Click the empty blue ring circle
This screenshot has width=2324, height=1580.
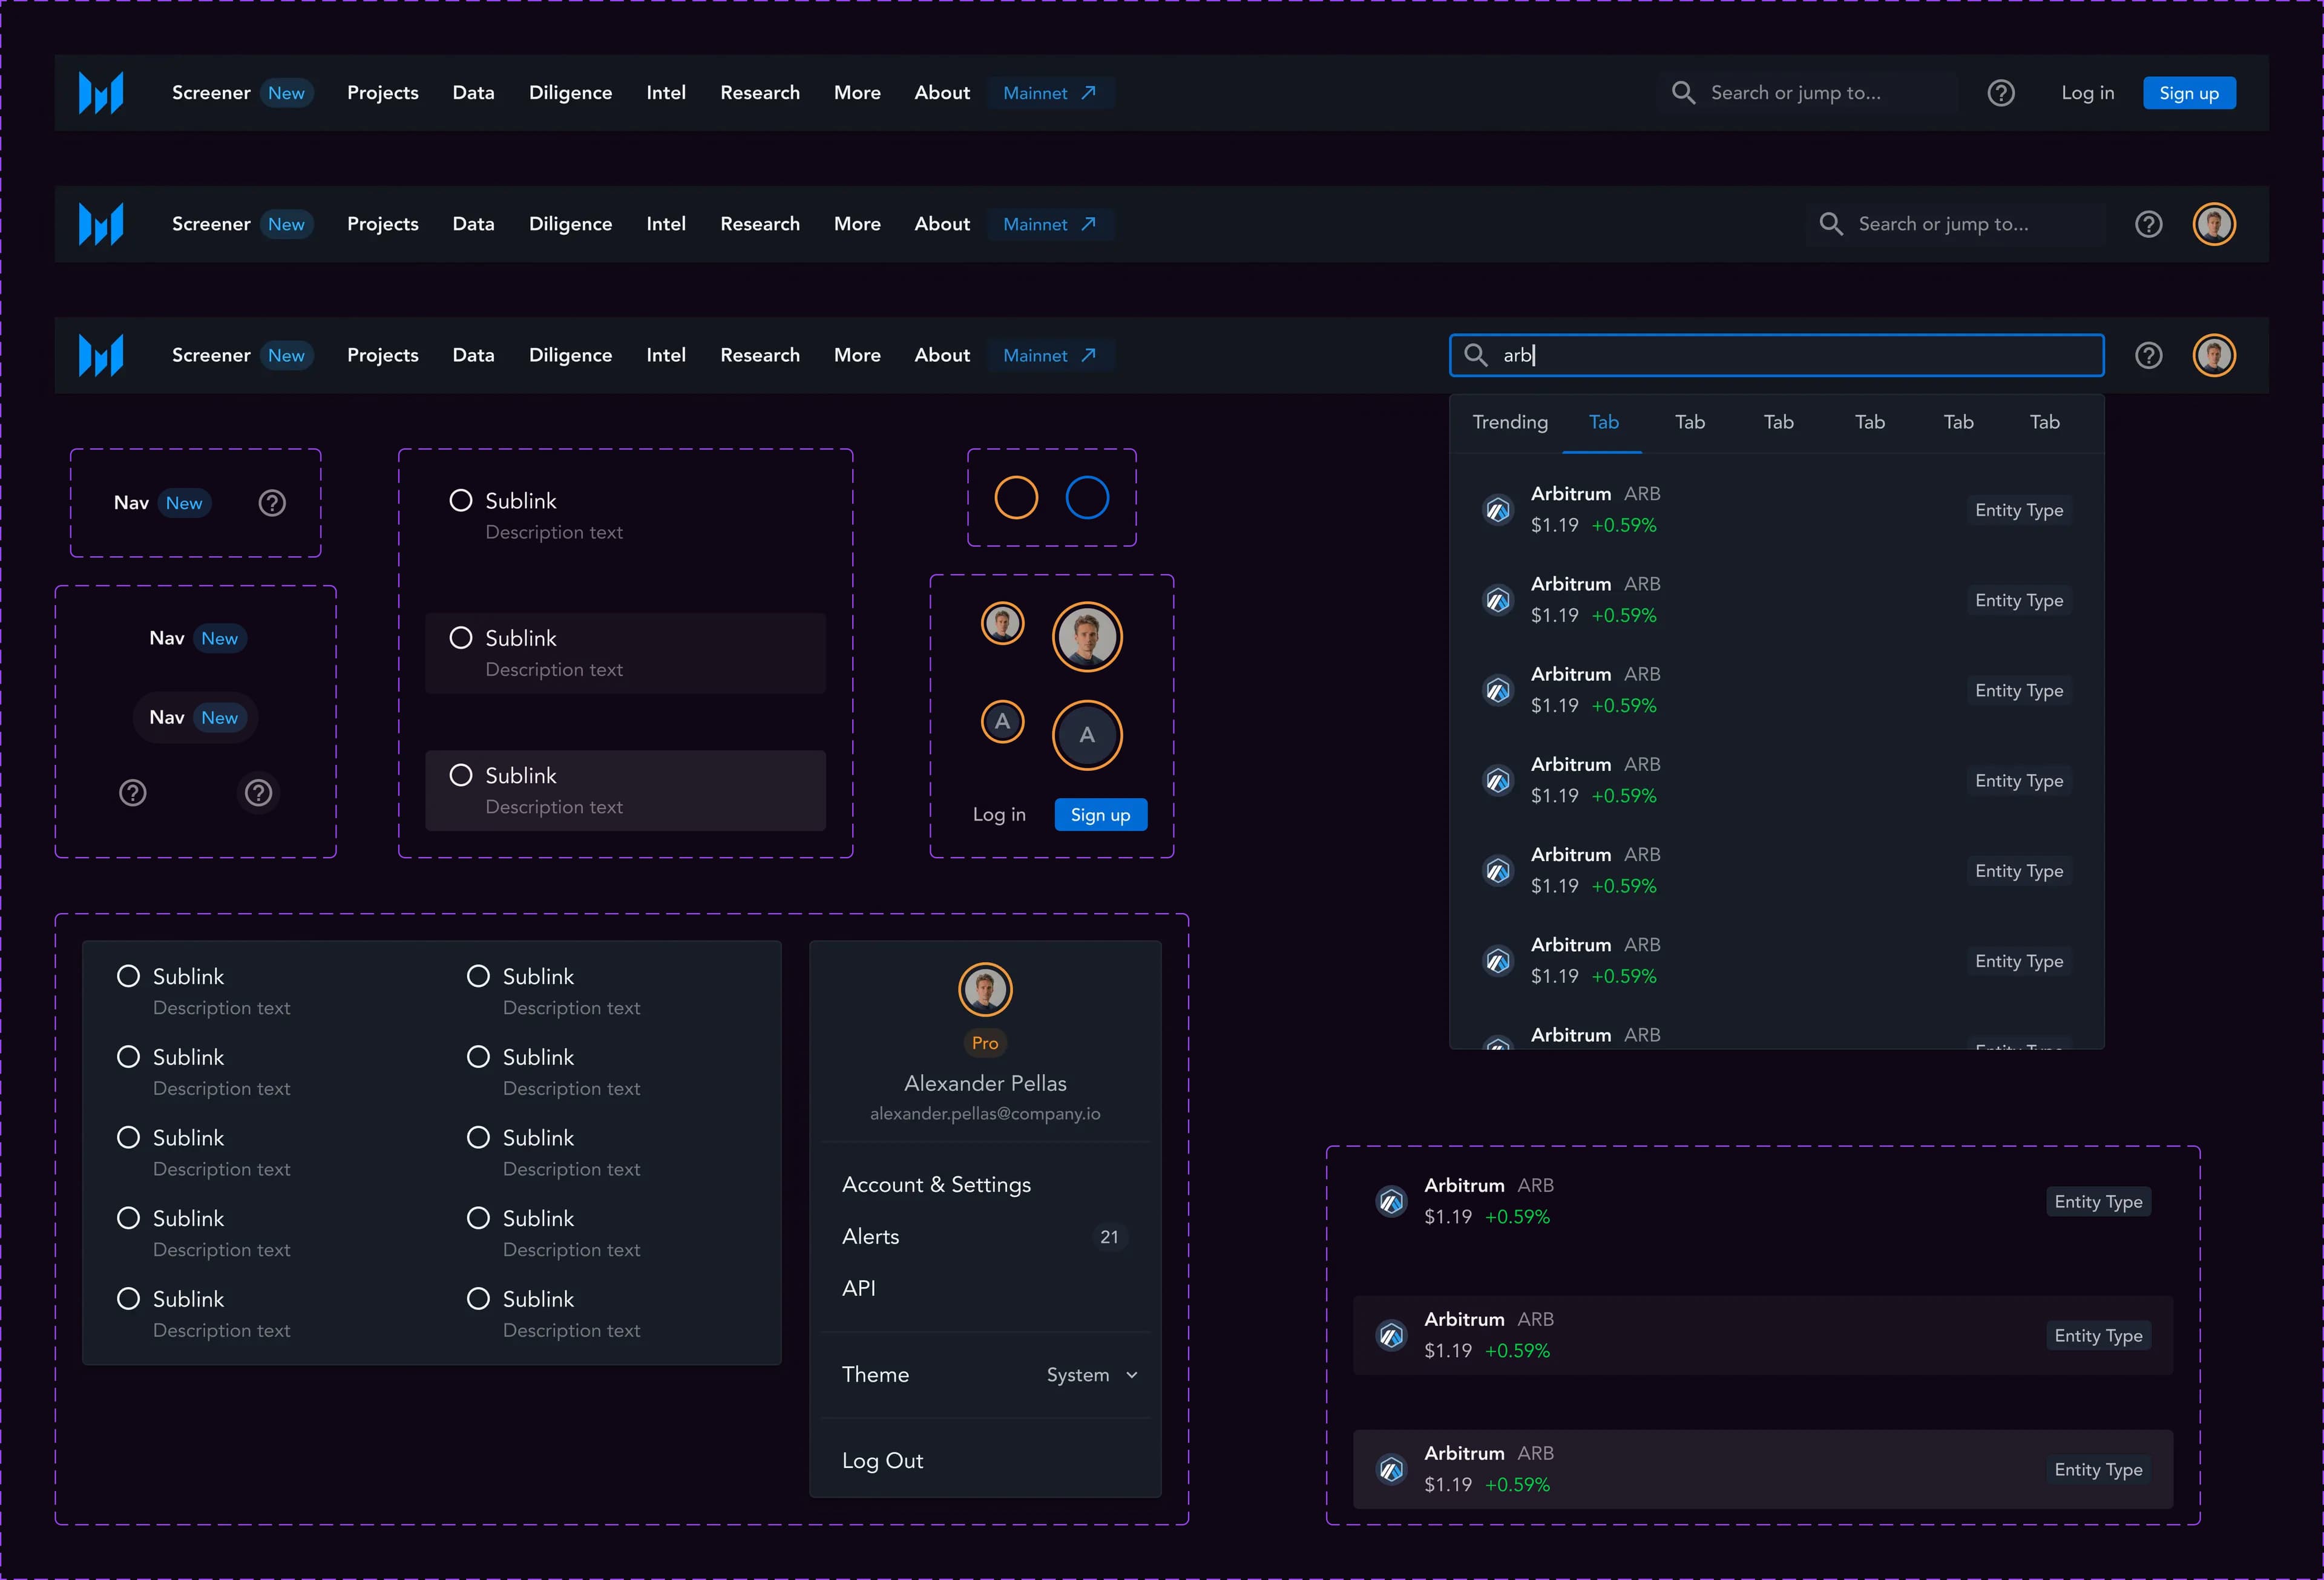pos(1087,497)
